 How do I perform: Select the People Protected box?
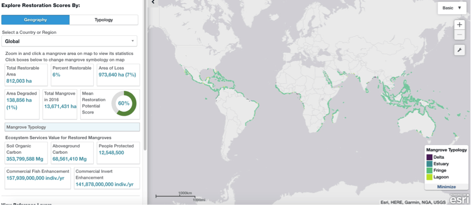pos(118,153)
